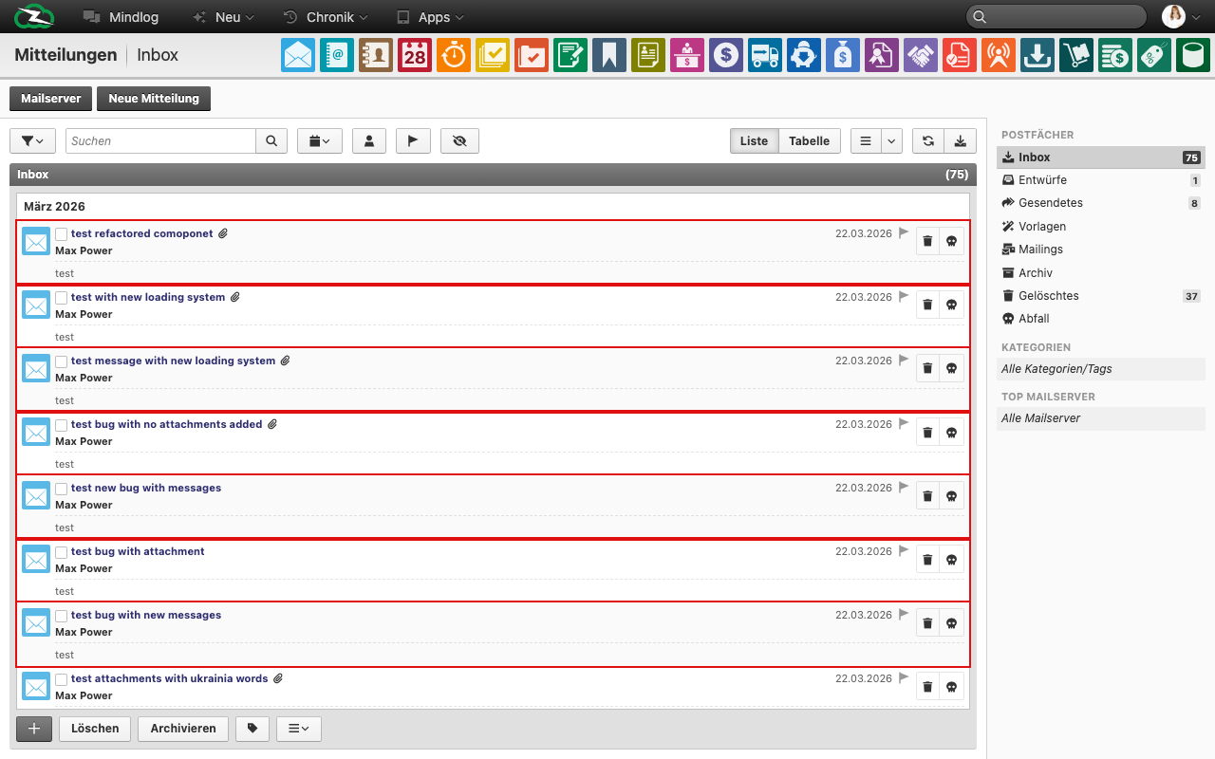The width and height of the screenshot is (1215, 759).
Task: Click the Archivieren button
Action: 183,728
